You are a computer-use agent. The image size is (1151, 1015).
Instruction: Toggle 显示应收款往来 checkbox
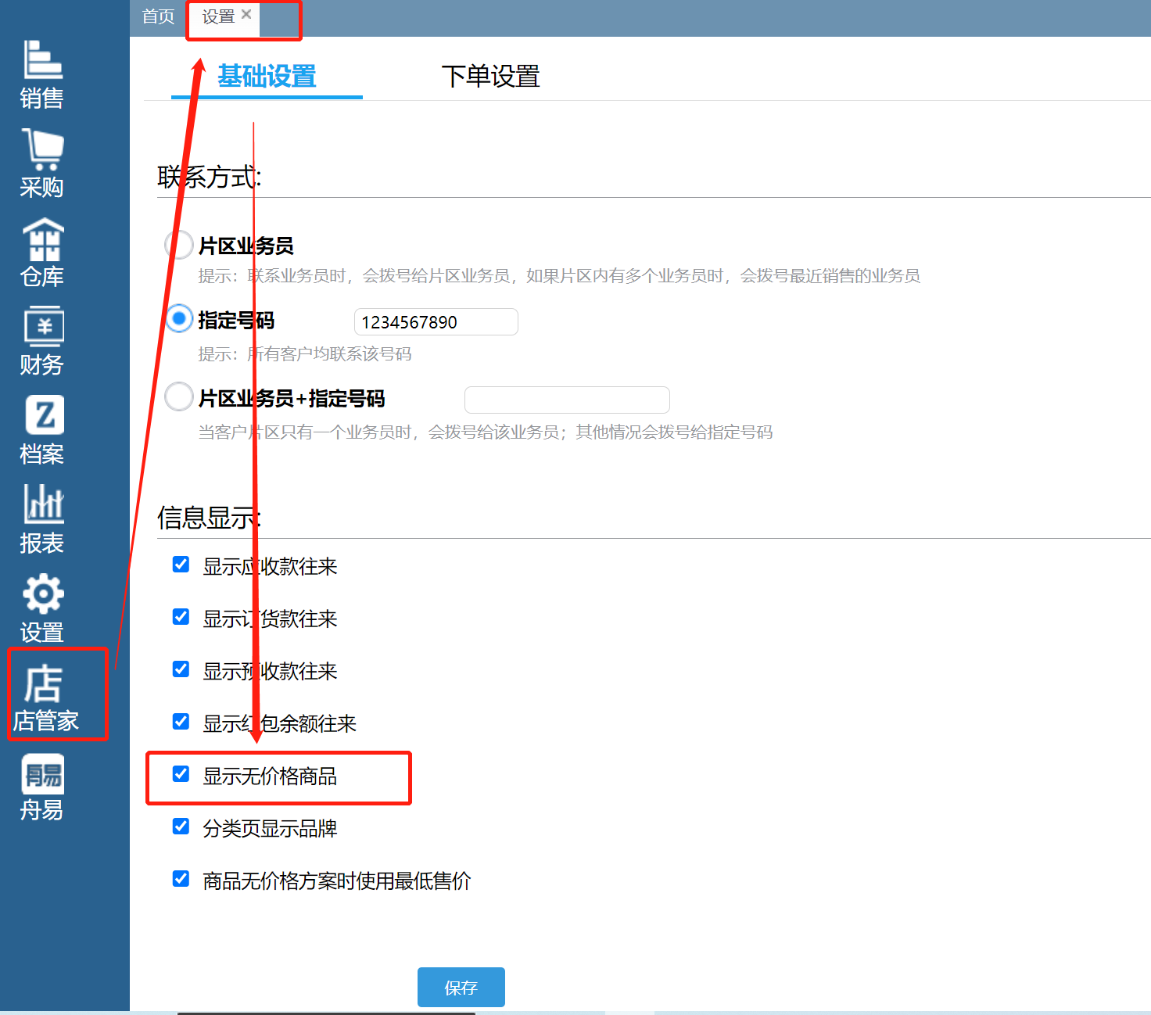[181, 565]
